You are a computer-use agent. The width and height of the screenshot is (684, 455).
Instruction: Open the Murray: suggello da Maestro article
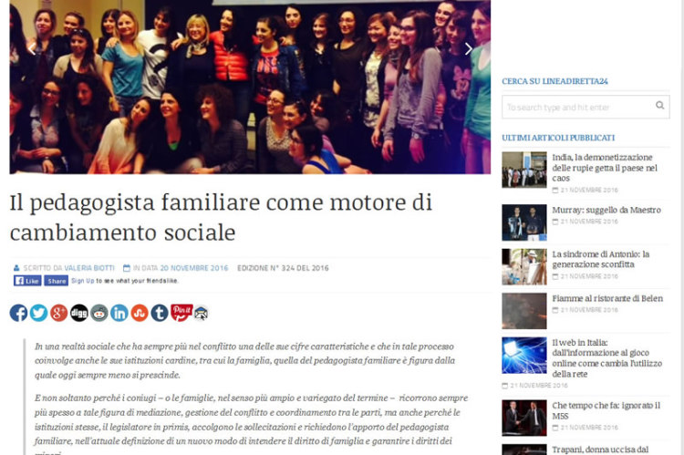click(x=606, y=210)
